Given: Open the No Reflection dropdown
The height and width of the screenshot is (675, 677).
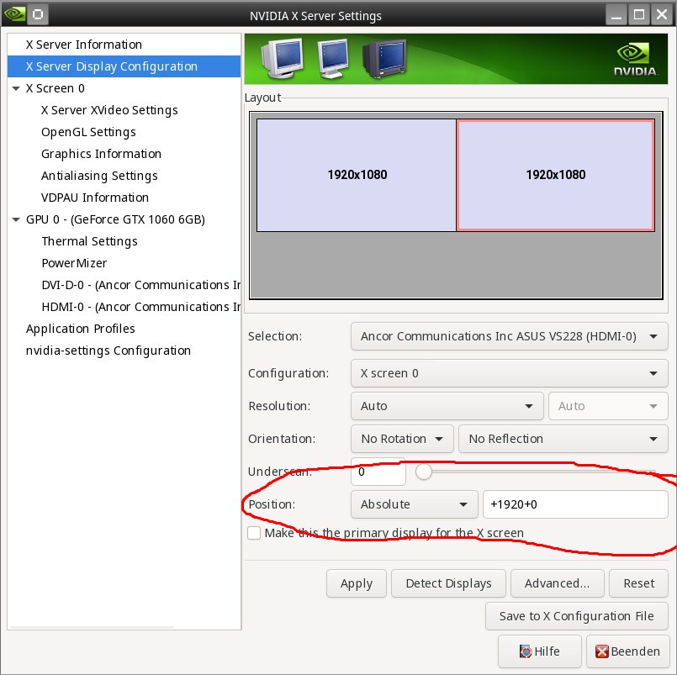Looking at the screenshot, I should (563, 439).
